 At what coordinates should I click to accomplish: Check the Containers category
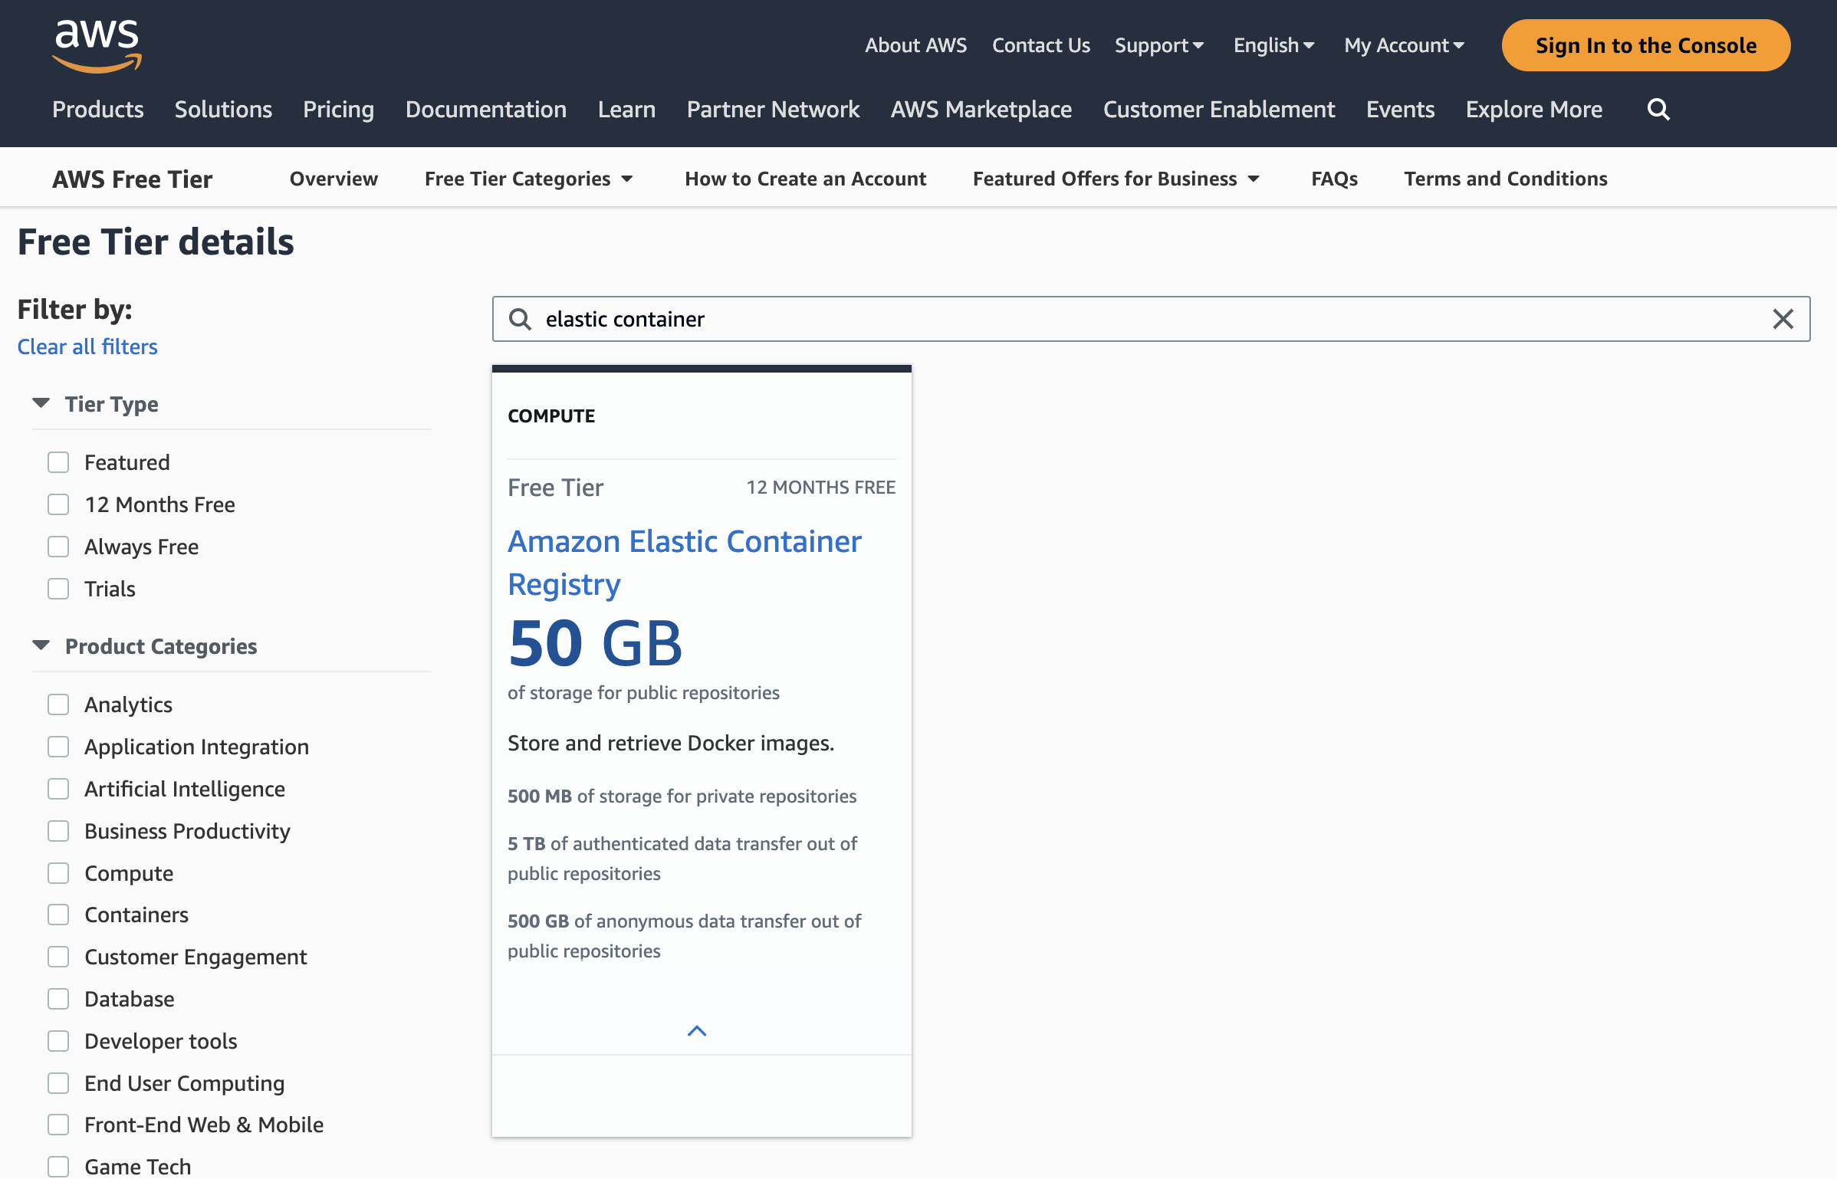pos(58,915)
